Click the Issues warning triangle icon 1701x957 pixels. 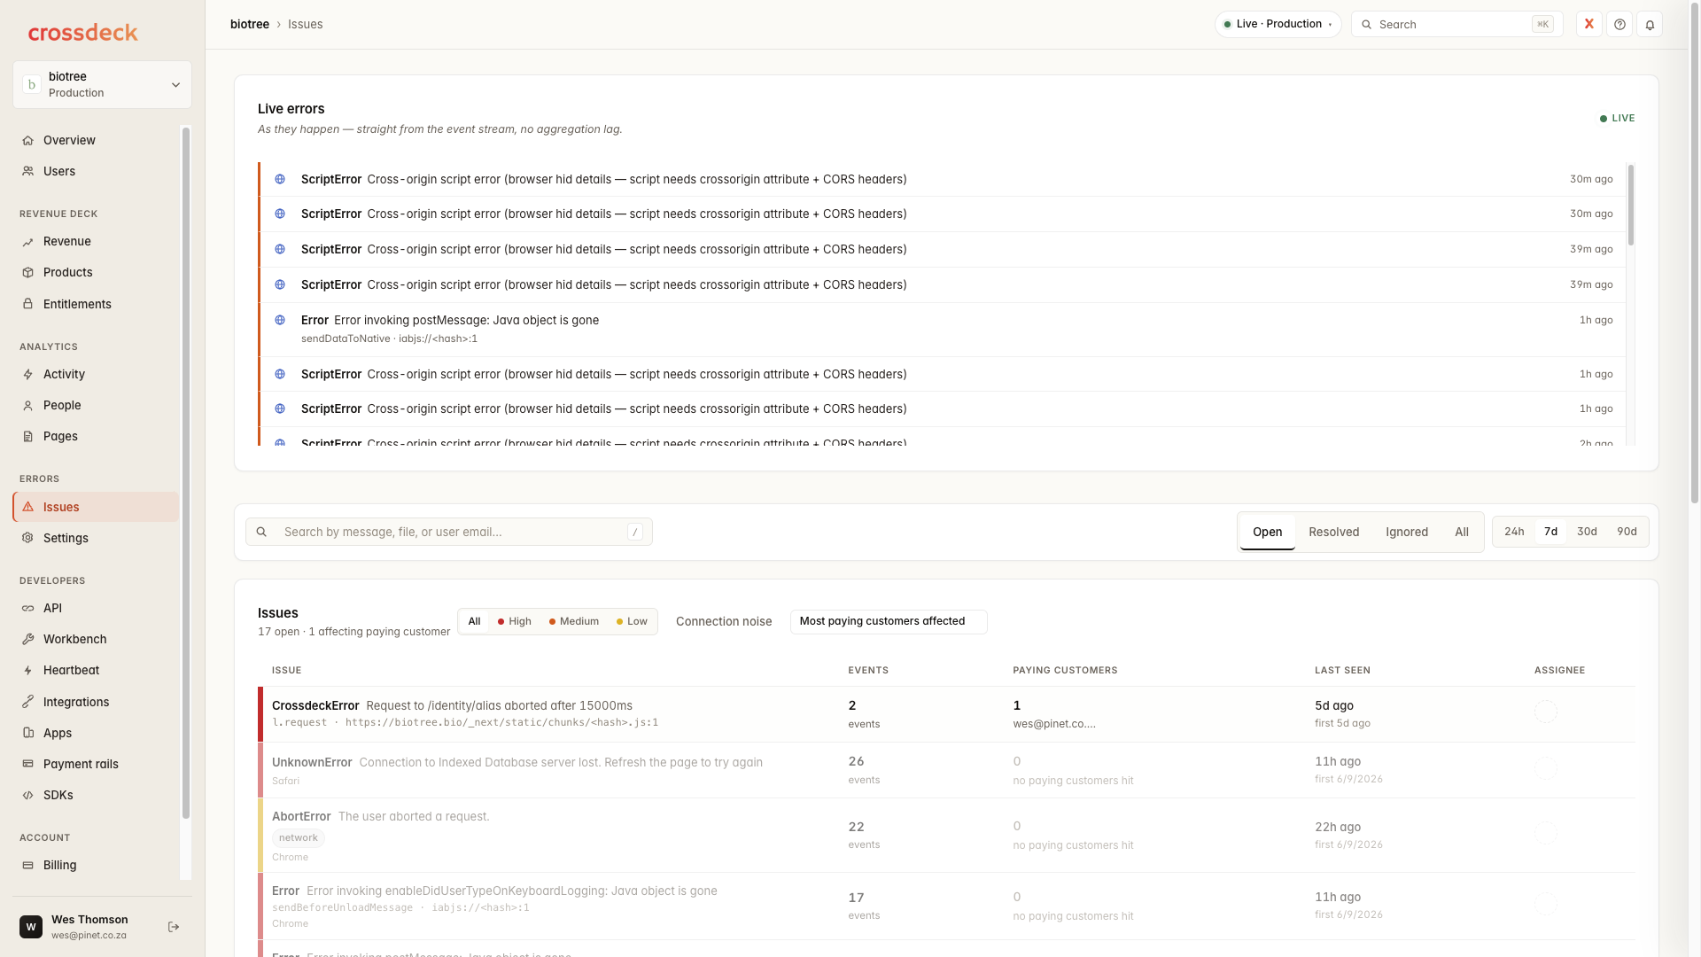pos(27,508)
